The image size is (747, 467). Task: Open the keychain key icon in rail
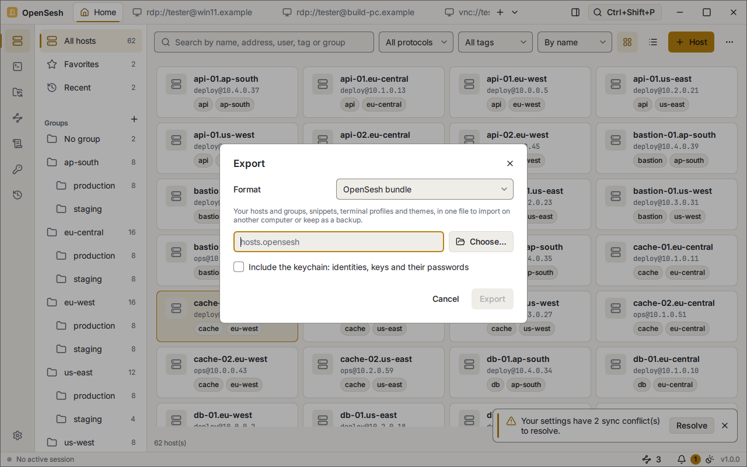pyautogui.click(x=18, y=169)
